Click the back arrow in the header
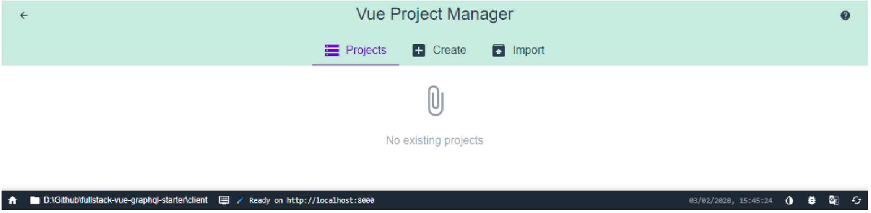Viewport: 871px width, 213px height. (x=23, y=16)
